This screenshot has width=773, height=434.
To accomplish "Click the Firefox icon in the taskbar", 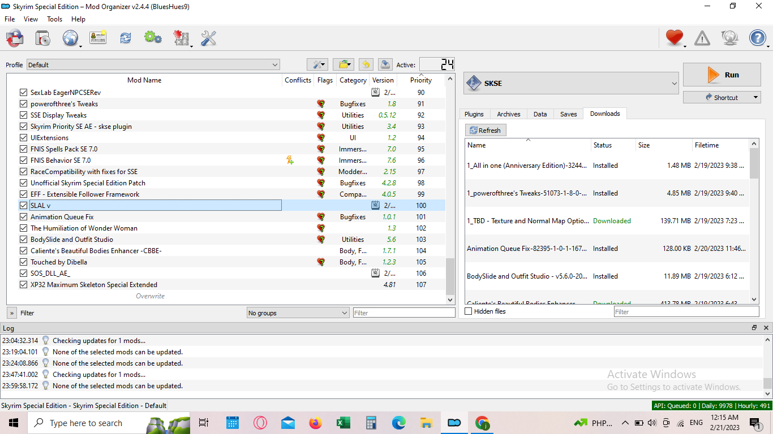I will coord(316,423).
